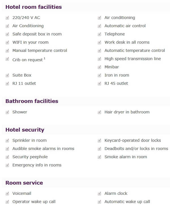This screenshot has width=170, height=207.
Task: Toggle the Safe deposit box in room checkbox
Action: [7, 34]
